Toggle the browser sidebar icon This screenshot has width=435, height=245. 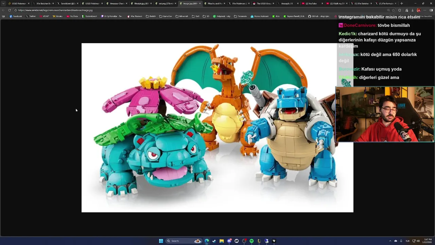tap(431, 10)
